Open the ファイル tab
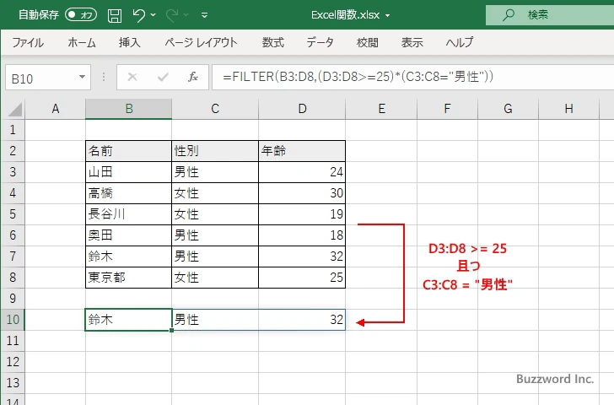Image resolution: width=614 pixels, height=405 pixels. (x=28, y=42)
